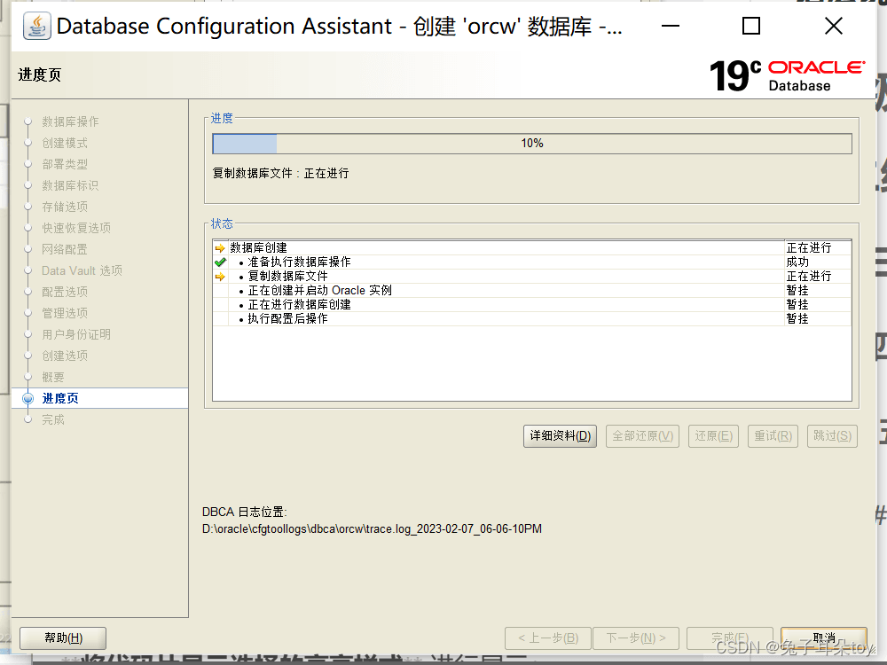This screenshot has height=665, width=887.
Task: Click yellow arrow icon beside 数据库创建
Action: (x=220, y=248)
